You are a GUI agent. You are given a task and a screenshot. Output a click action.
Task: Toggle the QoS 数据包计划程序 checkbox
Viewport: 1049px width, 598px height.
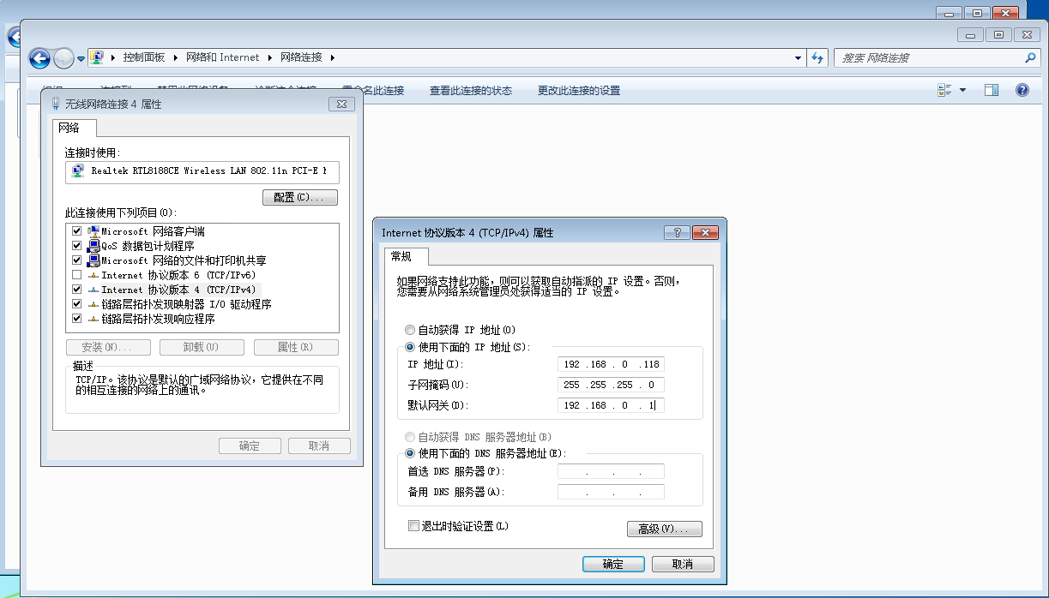(77, 246)
